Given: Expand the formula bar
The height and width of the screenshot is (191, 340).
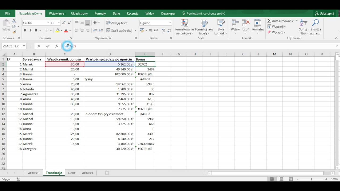Looking at the screenshot, I should [x=337, y=46].
